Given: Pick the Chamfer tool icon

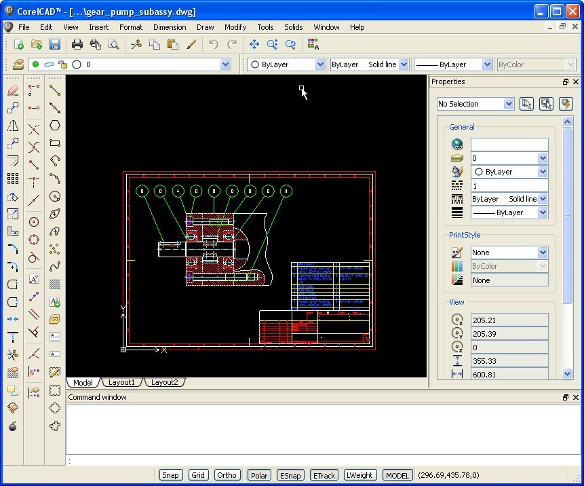Looking at the screenshot, I should [x=13, y=249].
